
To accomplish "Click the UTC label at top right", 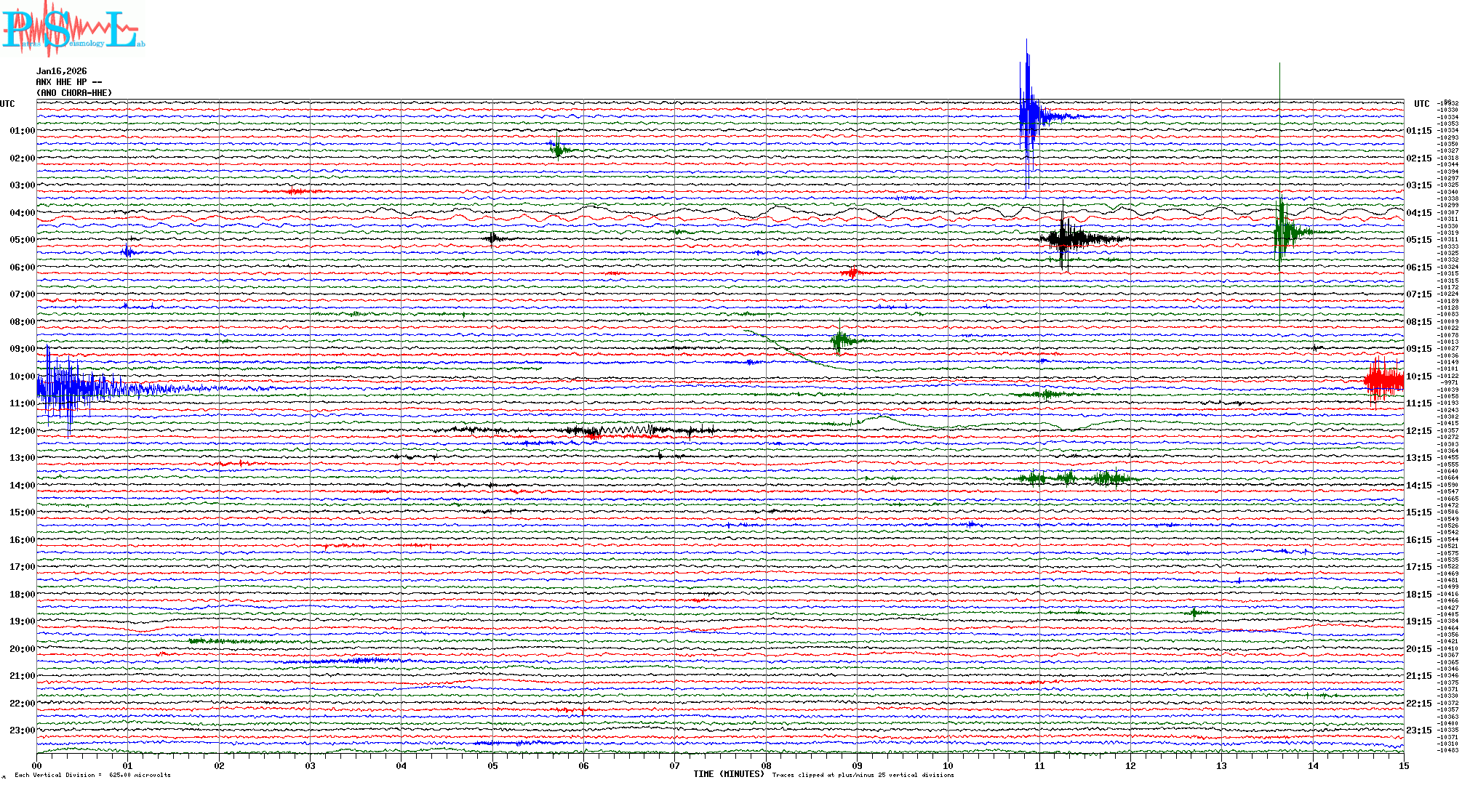I will (1421, 104).
